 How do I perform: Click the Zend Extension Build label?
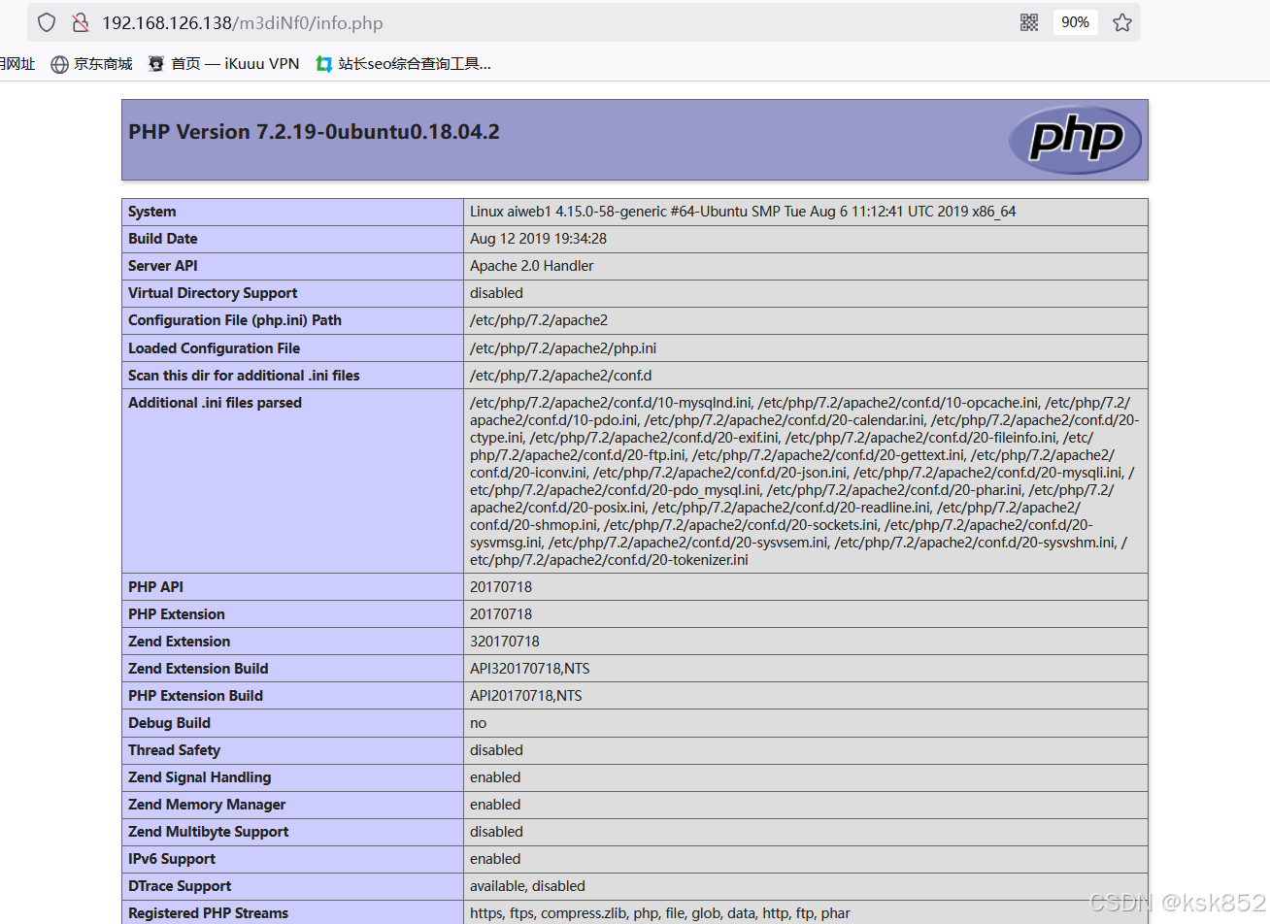pyautogui.click(x=198, y=669)
